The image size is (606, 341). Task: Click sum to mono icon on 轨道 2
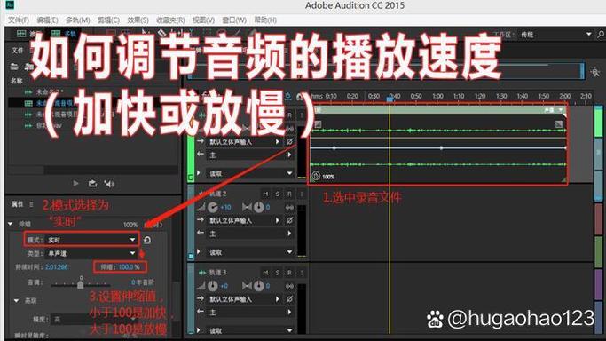click(289, 208)
